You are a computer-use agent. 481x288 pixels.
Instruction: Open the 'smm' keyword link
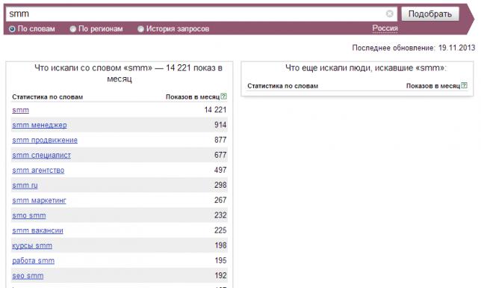[x=21, y=110]
